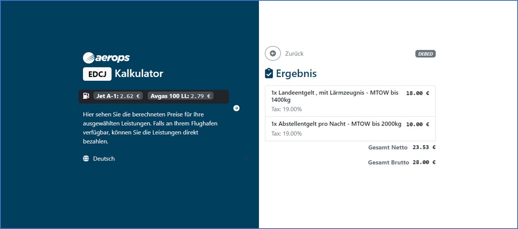Expand the language selector chevron
This screenshot has width=518, height=229.
click(247, 159)
